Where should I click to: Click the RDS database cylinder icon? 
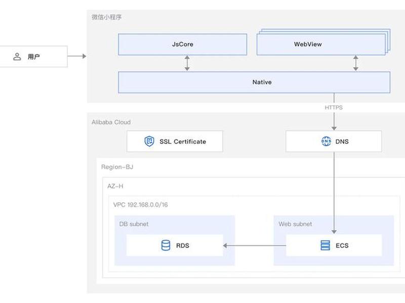pyautogui.click(x=166, y=245)
